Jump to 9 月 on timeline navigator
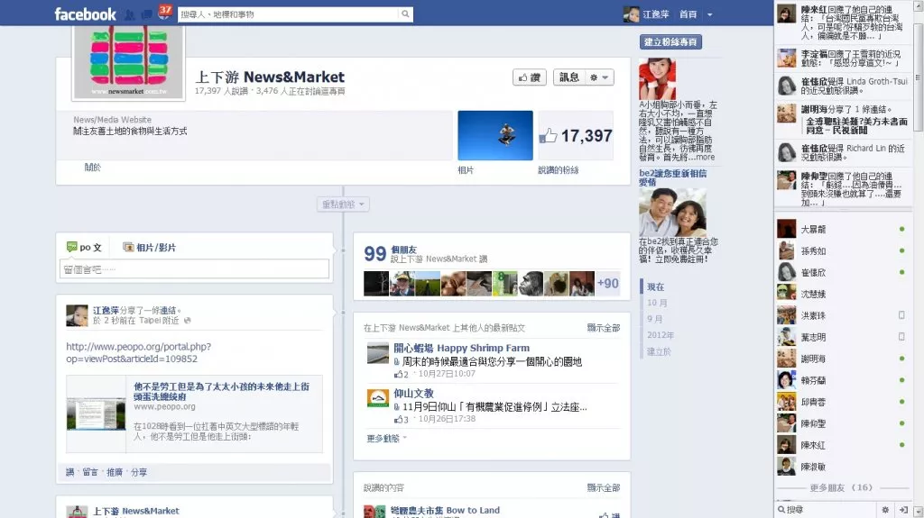924x518 pixels. pos(655,319)
